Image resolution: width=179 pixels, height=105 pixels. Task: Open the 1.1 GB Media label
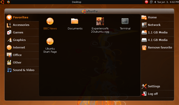click(x=158, y=32)
